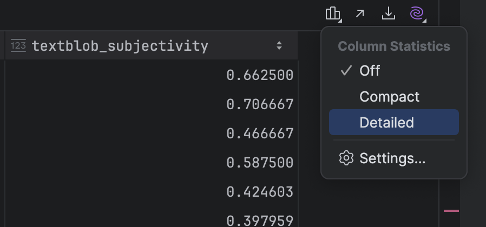Click the Settings gear icon in the popup
This screenshot has height=227, width=486.
tap(346, 158)
